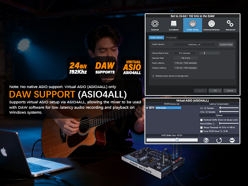Switch to the Audio Device tab
This screenshot has width=248, height=186.
pos(156,38)
